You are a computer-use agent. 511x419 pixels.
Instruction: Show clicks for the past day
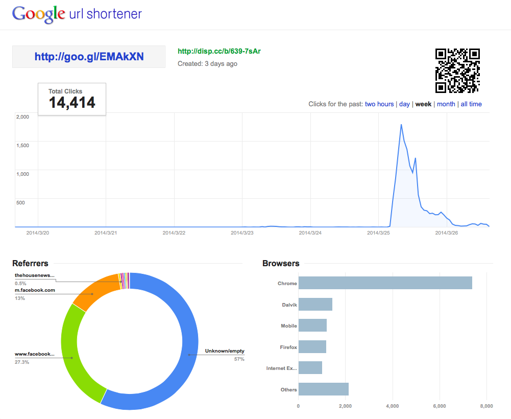pyautogui.click(x=404, y=104)
